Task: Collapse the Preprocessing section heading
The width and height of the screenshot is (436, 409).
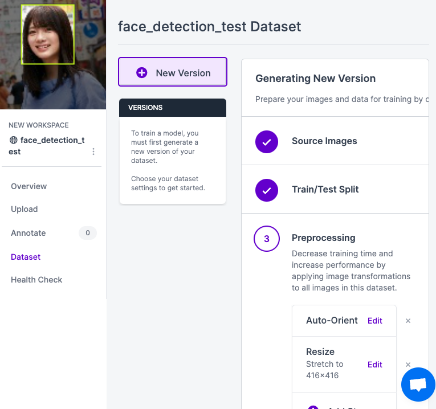Action: click(x=323, y=238)
